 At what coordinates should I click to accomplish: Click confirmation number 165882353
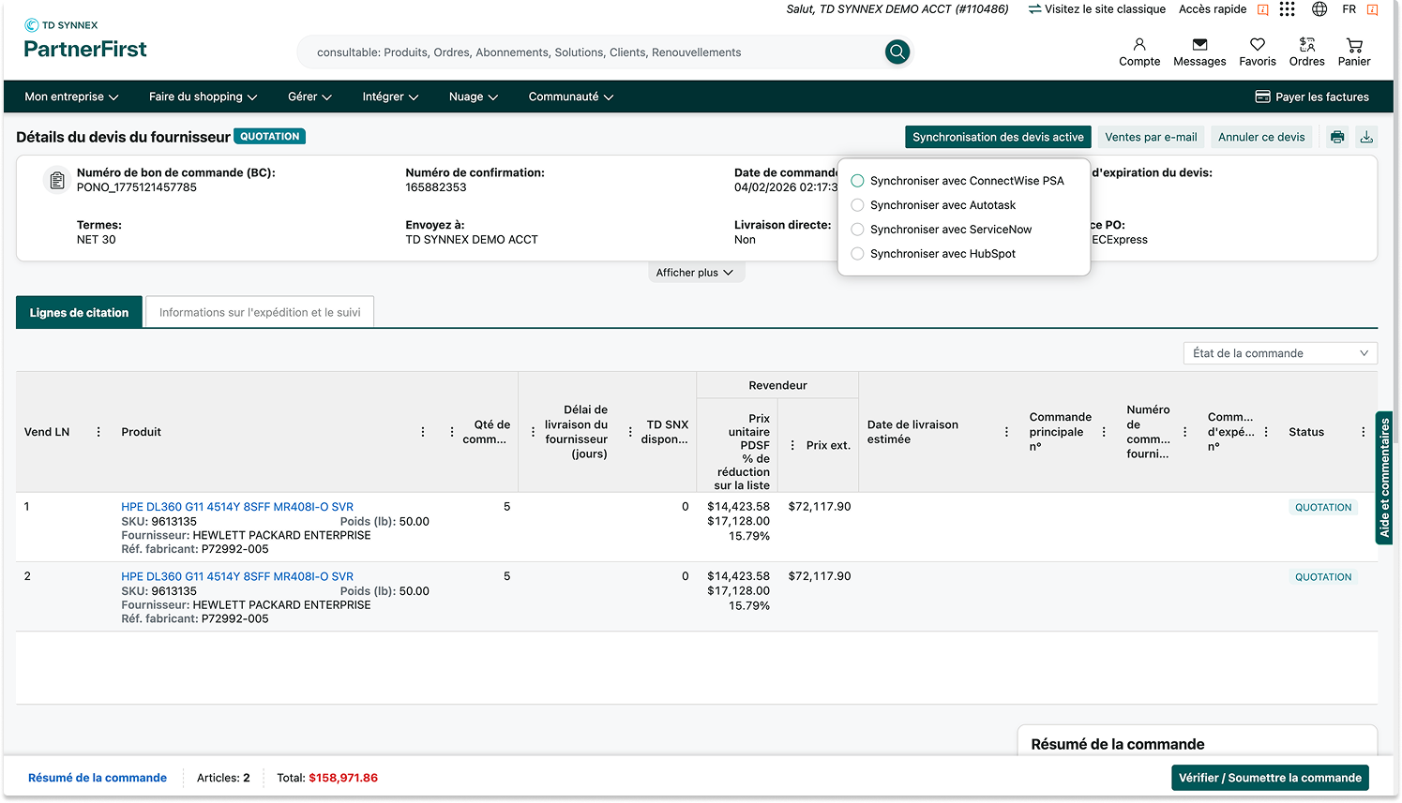point(436,187)
